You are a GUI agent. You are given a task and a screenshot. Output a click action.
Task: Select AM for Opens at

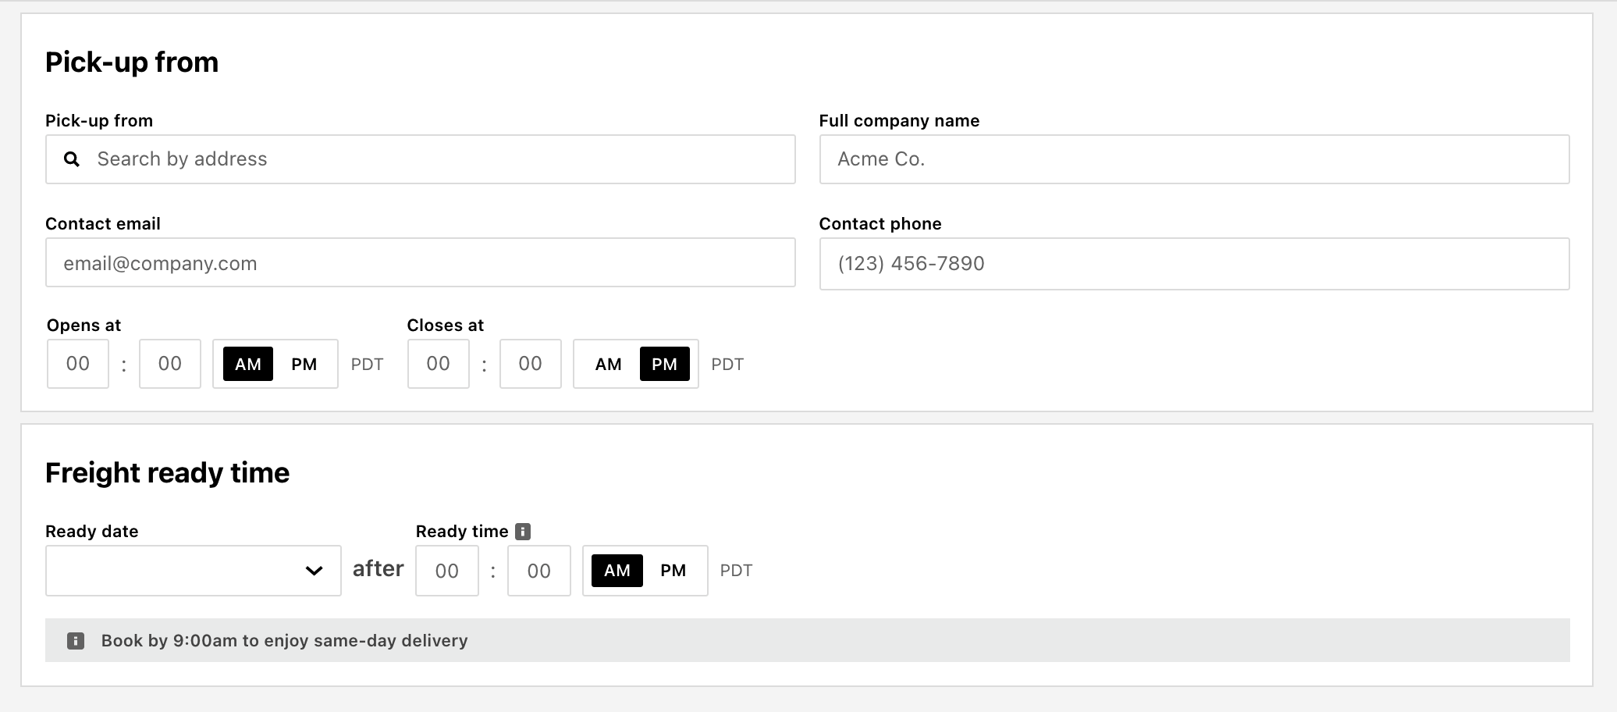point(248,364)
